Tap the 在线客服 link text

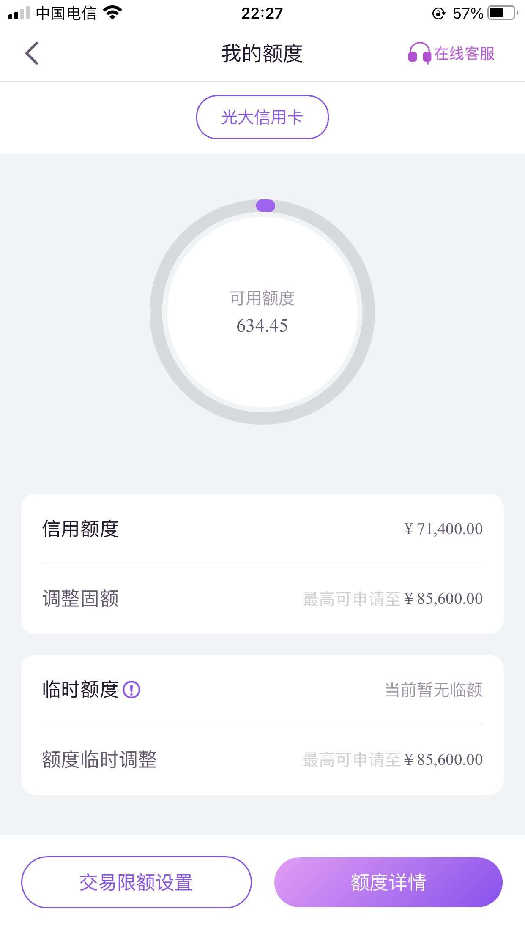(464, 54)
